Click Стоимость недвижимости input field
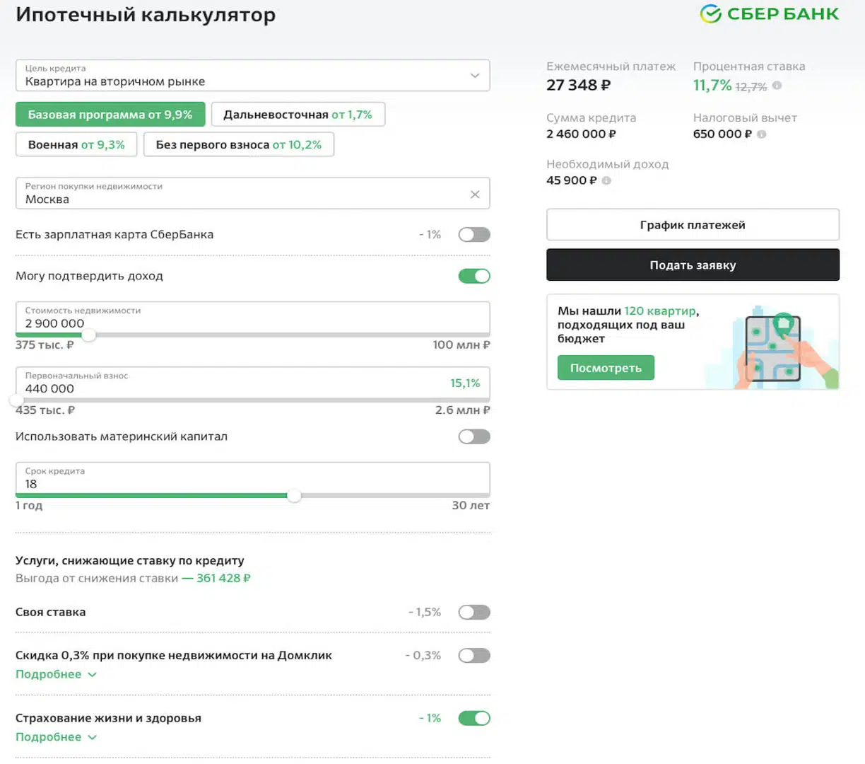The height and width of the screenshot is (764, 865). (x=252, y=318)
